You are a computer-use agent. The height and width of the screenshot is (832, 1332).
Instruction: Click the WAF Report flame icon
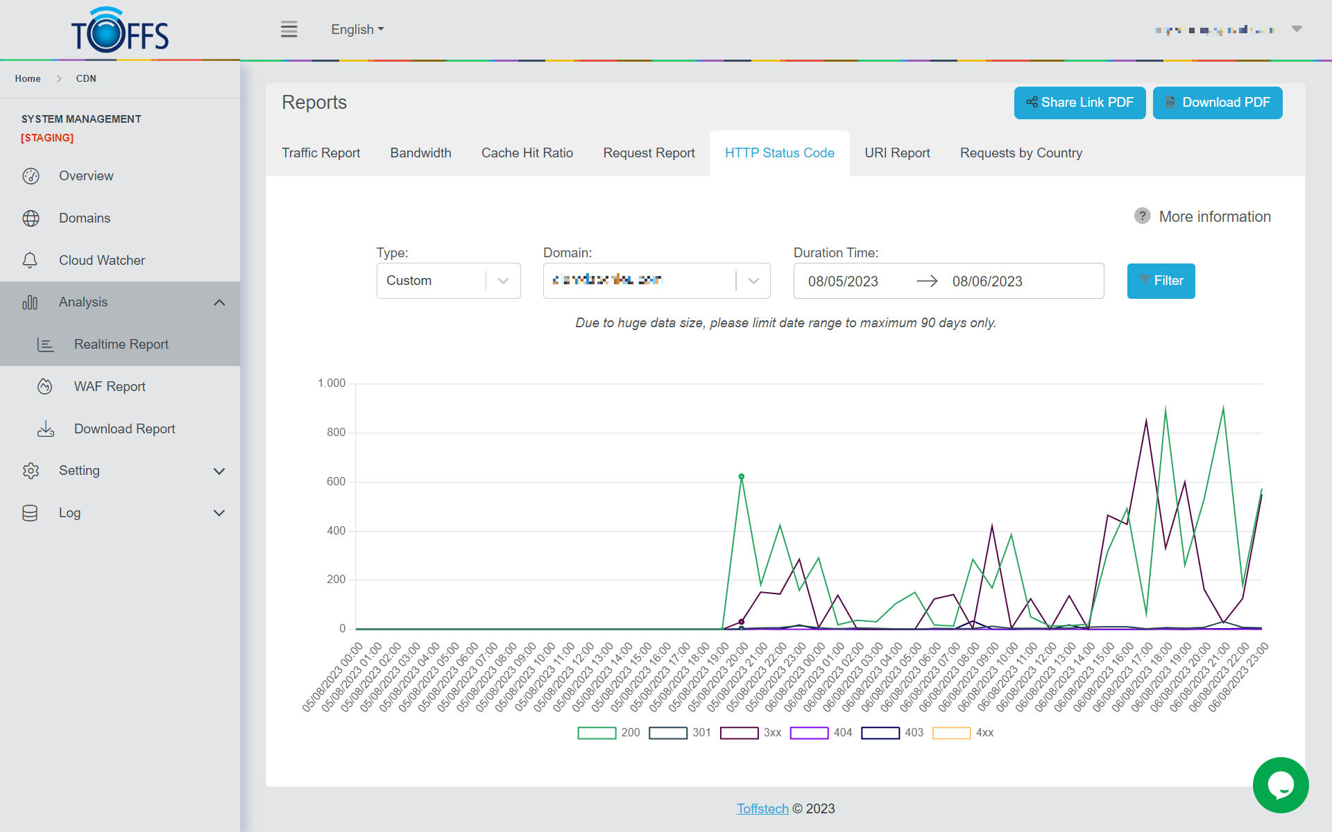click(45, 387)
